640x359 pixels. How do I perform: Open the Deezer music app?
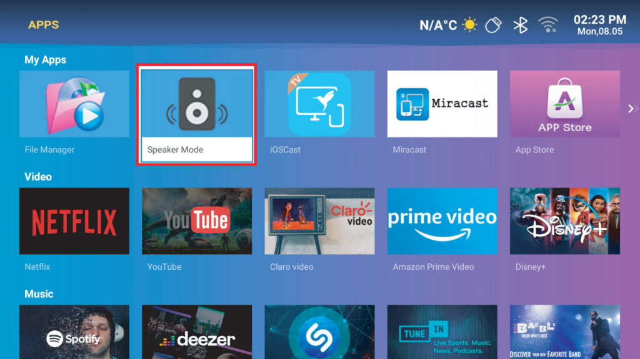[x=197, y=332]
